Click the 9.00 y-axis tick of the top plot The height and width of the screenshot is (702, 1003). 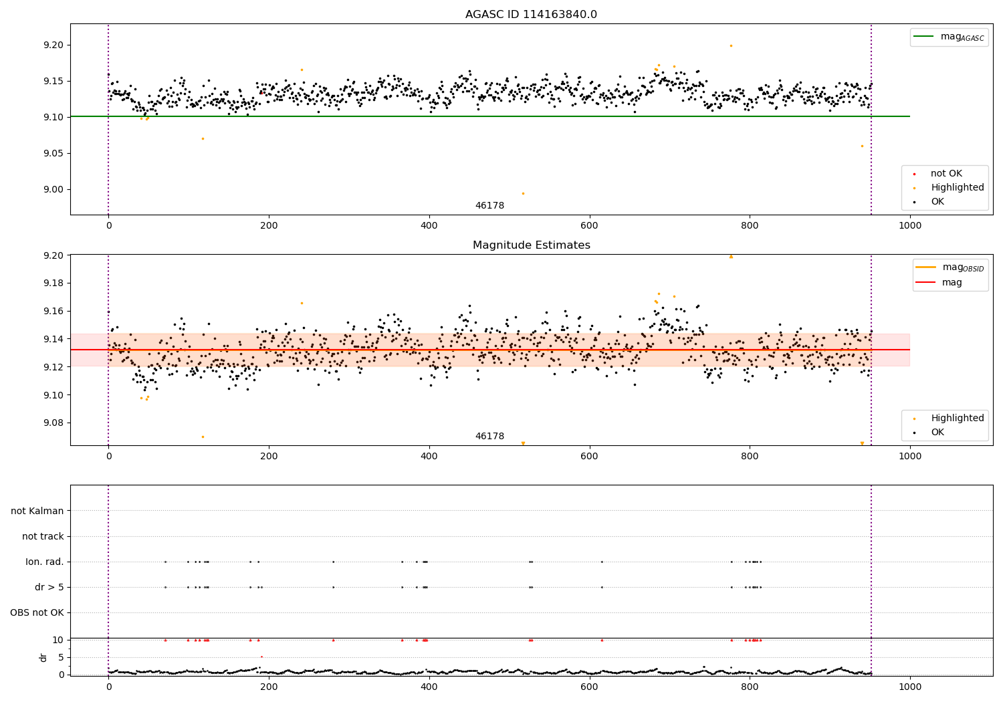[x=53, y=190]
